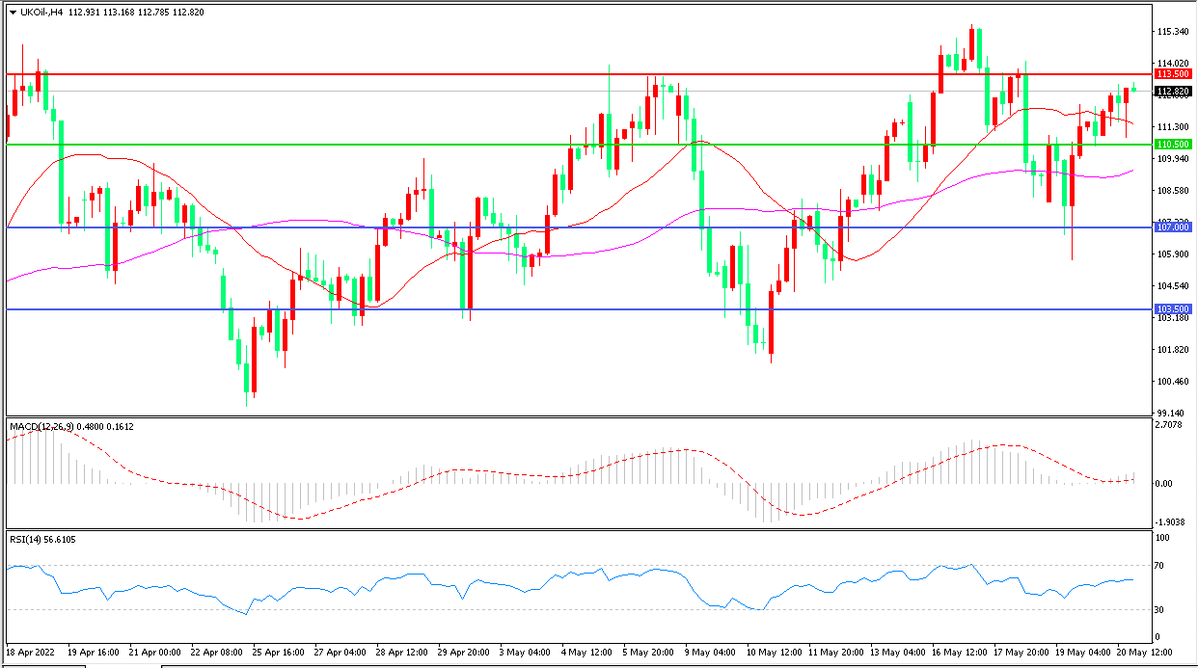
Task: Click the blue 103.500 price tag
Action: tap(1173, 309)
